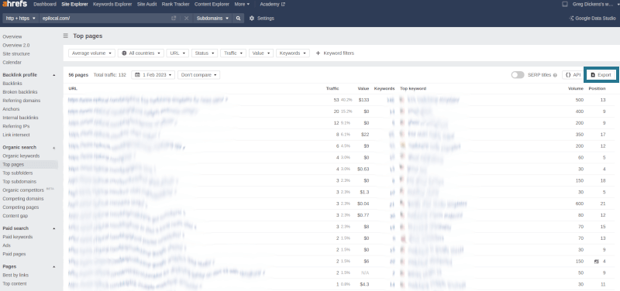The width and height of the screenshot is (620, 291).
Task: Open Referring domains report
Action: tap(22, 101)
